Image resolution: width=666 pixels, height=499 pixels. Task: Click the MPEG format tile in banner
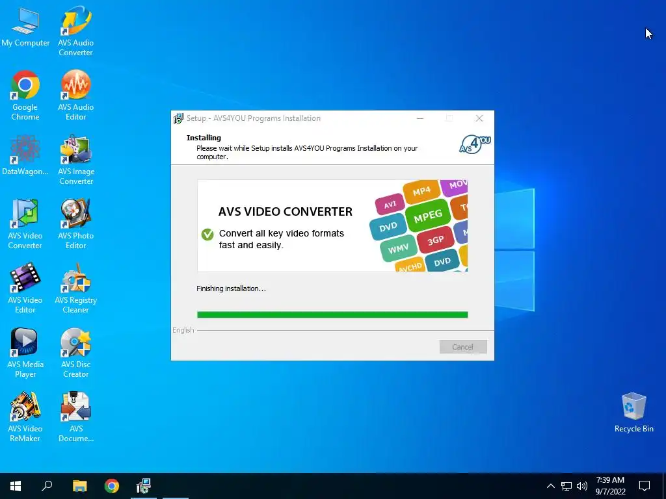pos(428,216)
